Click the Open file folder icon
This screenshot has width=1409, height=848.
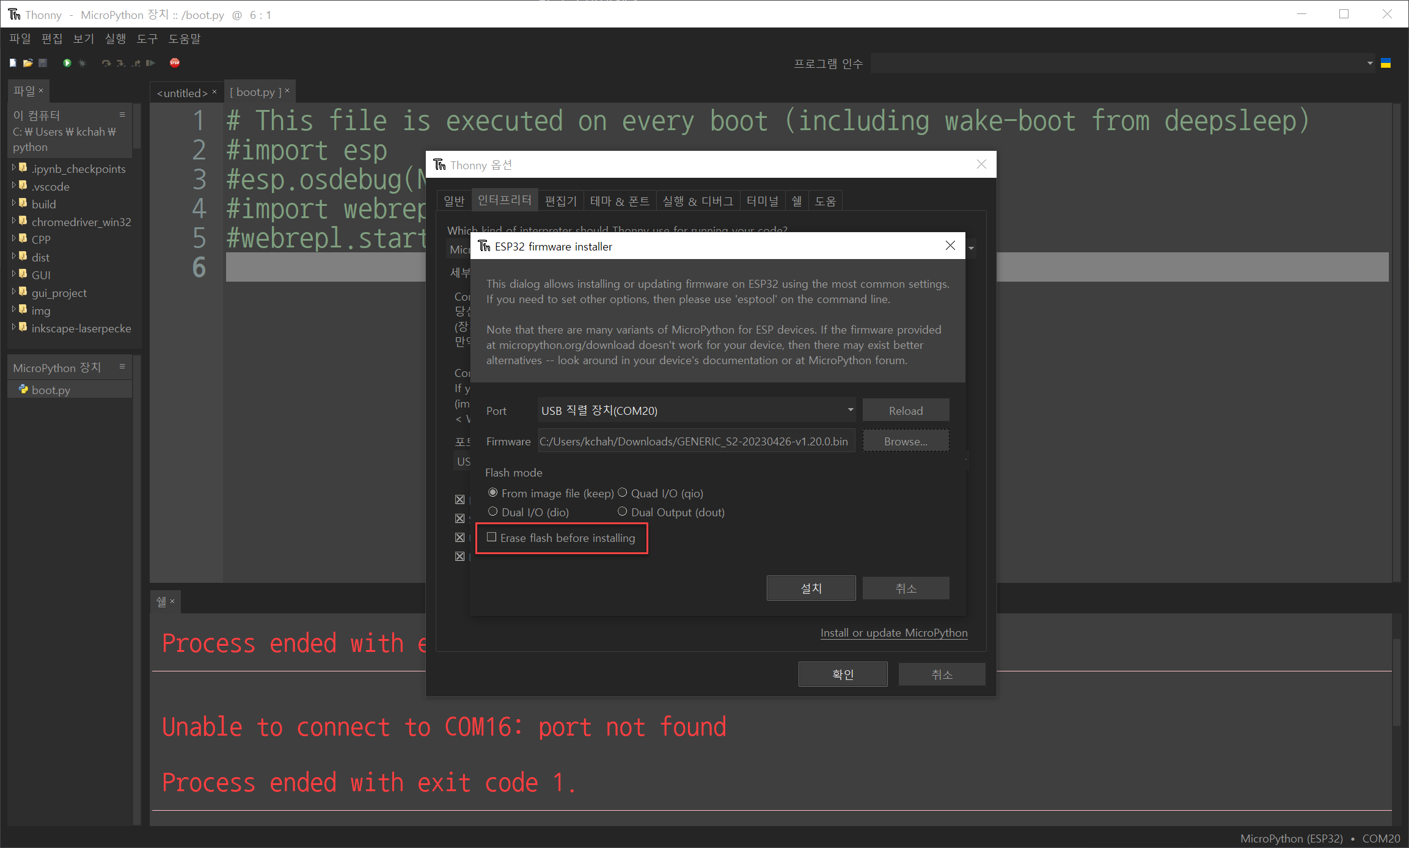(27, 63)
